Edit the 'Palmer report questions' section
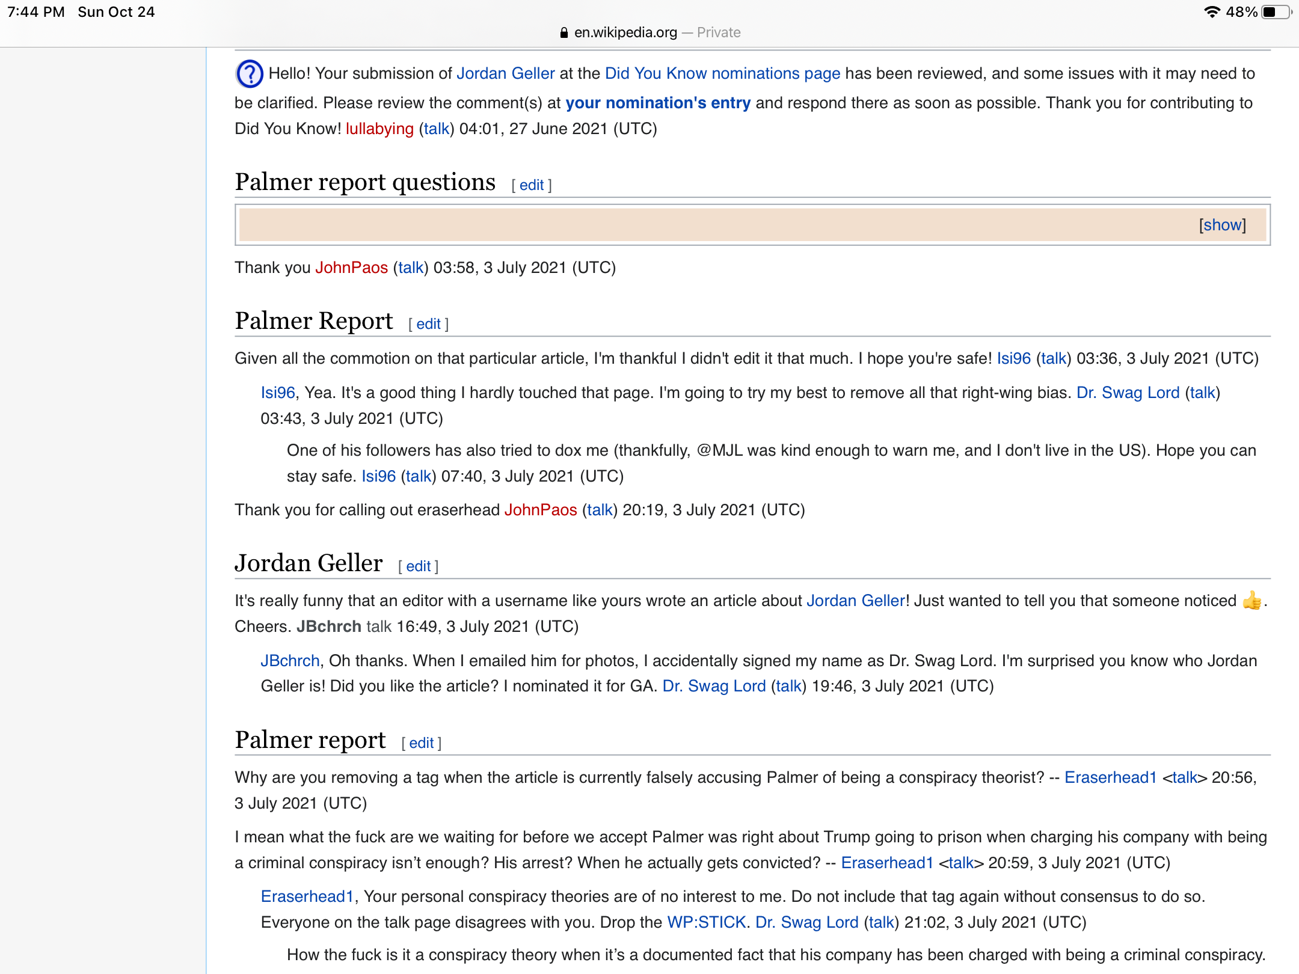 532,185
